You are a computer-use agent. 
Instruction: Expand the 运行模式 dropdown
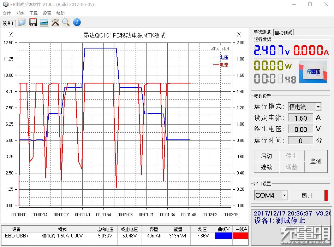318,107
